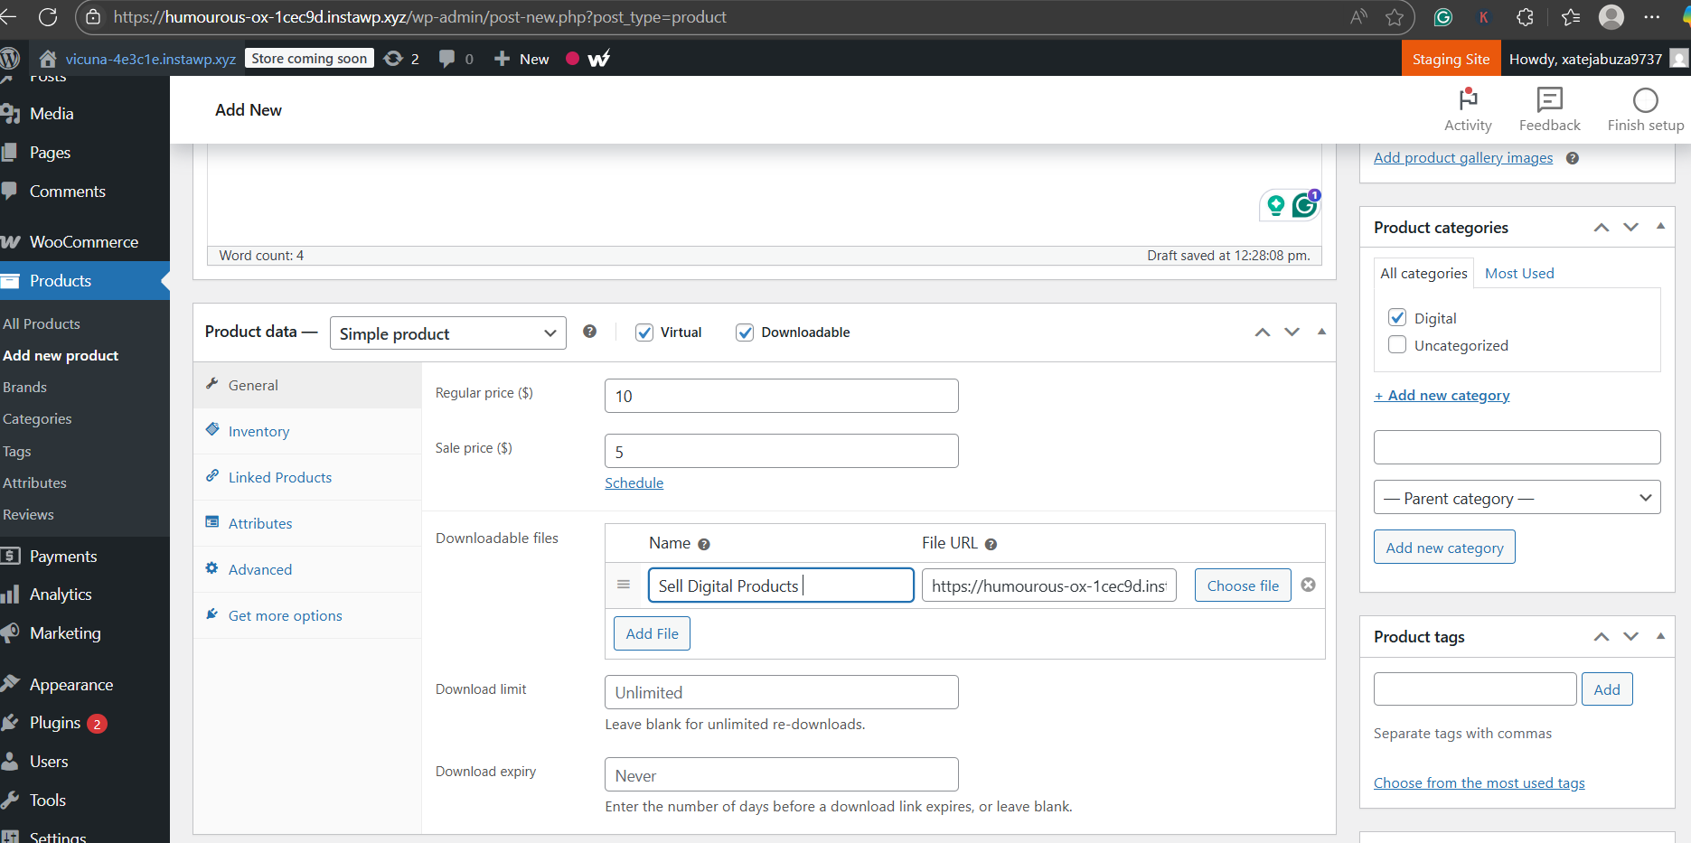Open the Feedback panel icon
The height and width of the screenshot is (843, 1691).
(1549, 99)
